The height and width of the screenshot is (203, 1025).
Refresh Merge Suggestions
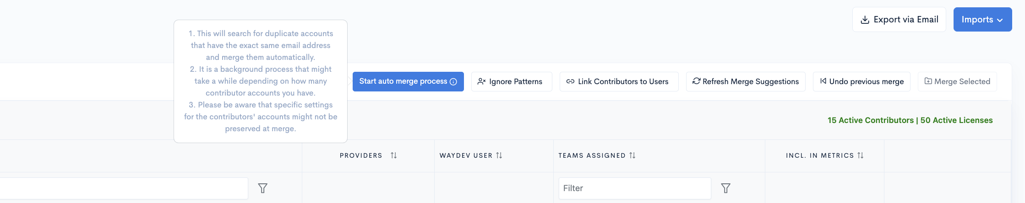(x=746, y=81)
